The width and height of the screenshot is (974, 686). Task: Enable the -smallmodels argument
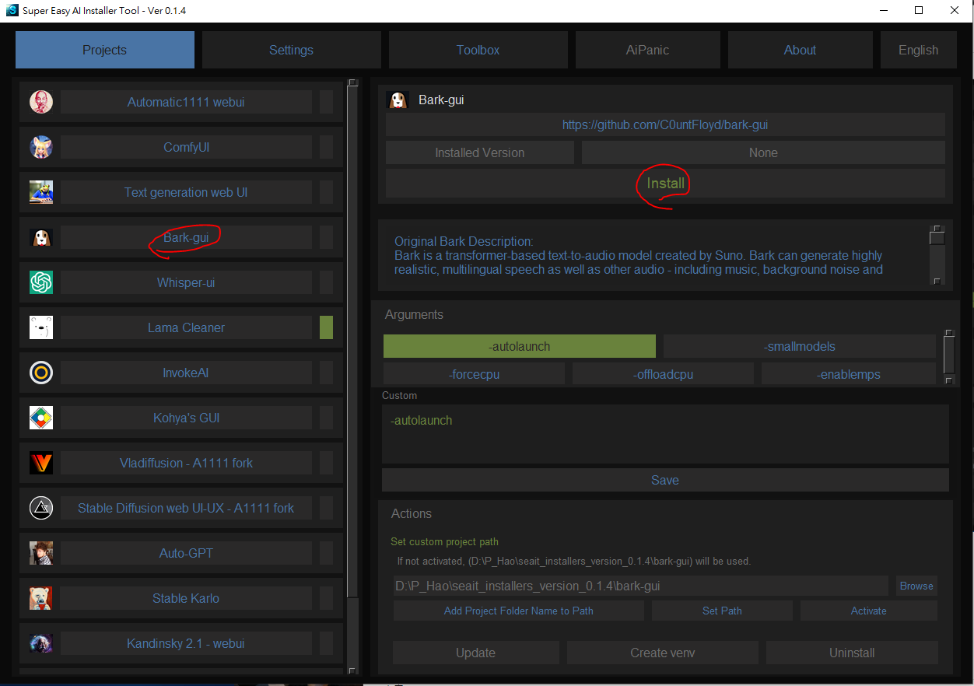click(799, 346)
